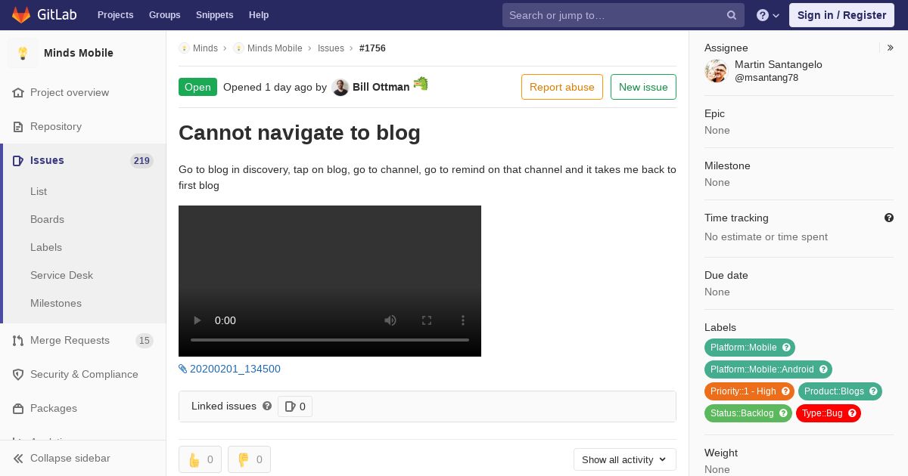Click the help icon on Type::Bug label

point(852,413)
